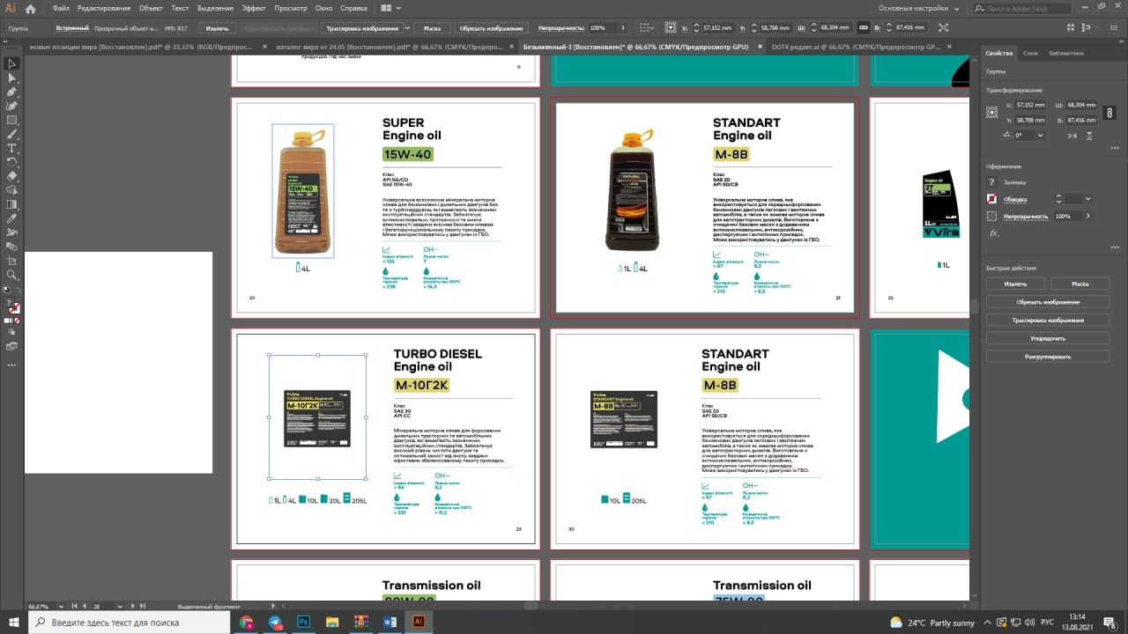Select the Artboard tool
This screenshot has height=634, width=1128.
12,261
